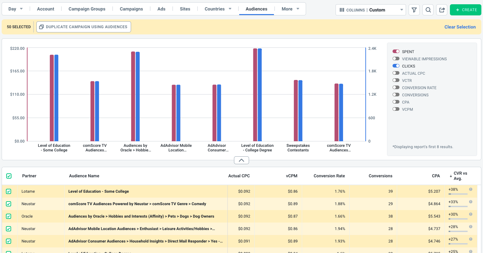Expand the More tab dropdown
The height and width of the screenshot is (253, 483).
point(290,9)
